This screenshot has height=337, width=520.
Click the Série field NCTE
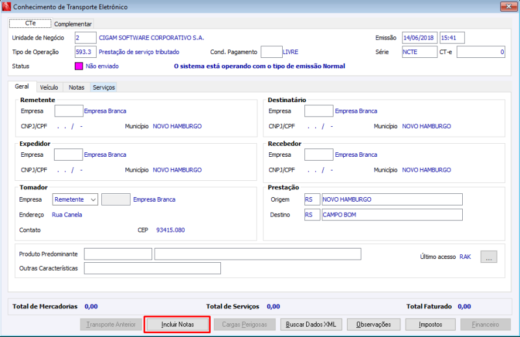[419, 52]
